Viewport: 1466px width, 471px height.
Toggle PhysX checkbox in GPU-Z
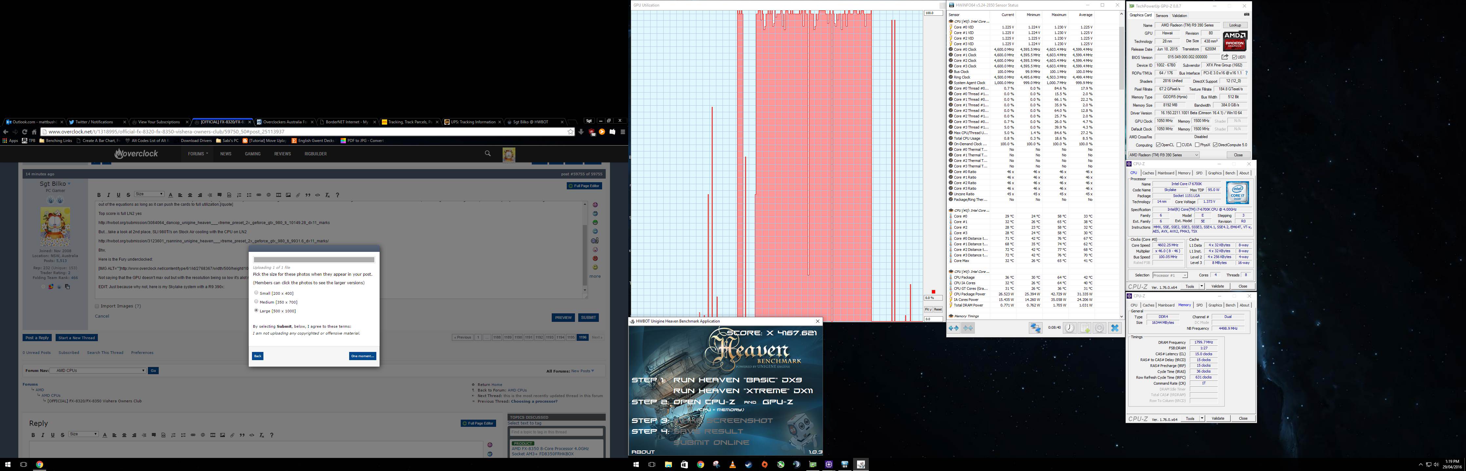[1197, 145]
